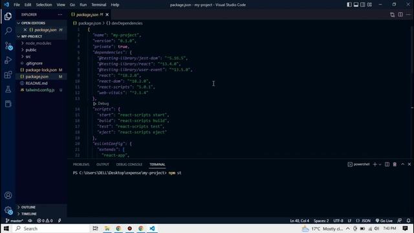Toggle panel layout icon in title bar
The width and height of the screenshot is (414, 233).
point(356,5)
